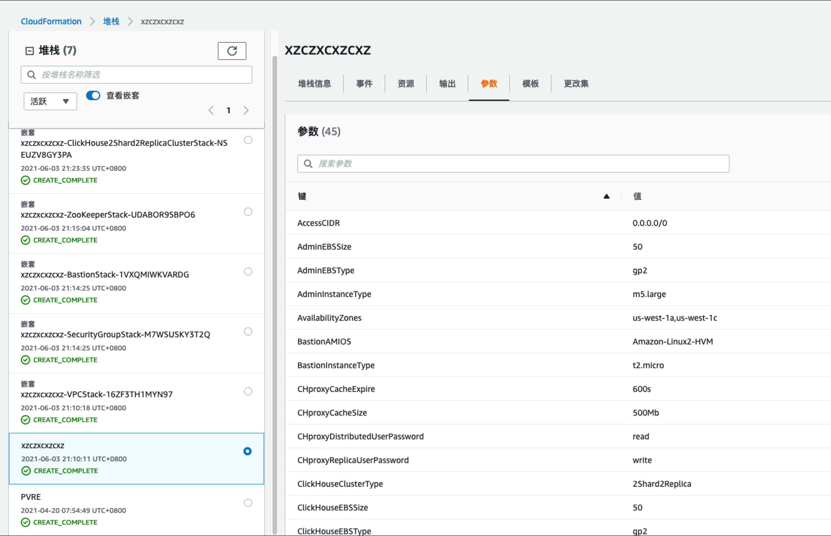Switch to the 事件 tab
831x536 pixels.
point(364,84)
